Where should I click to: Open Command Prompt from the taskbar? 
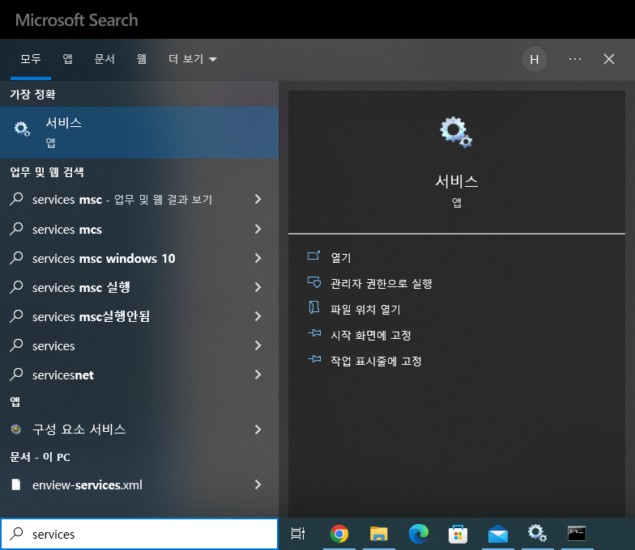[x=577, y=534]
